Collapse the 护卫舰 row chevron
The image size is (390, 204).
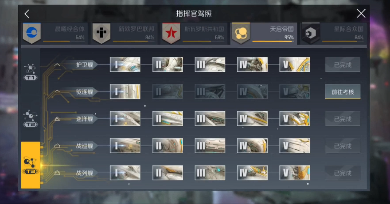tap(57, 65)
